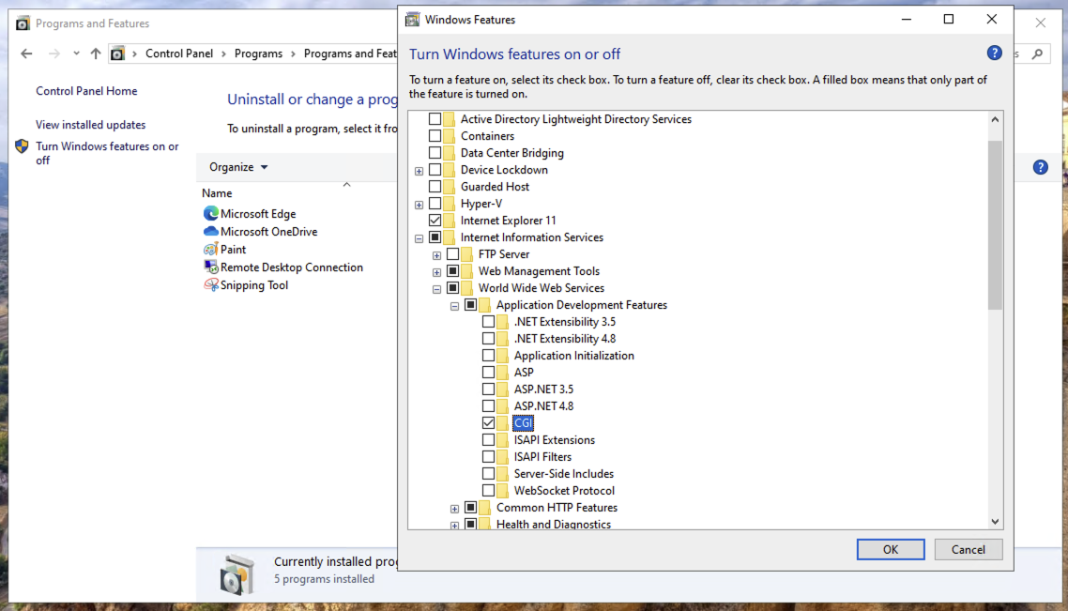Screen dimensions: 1068x611
Task: Expand the Common HTTP Features node
Action: pyautogui.click(x=454, y=508)
